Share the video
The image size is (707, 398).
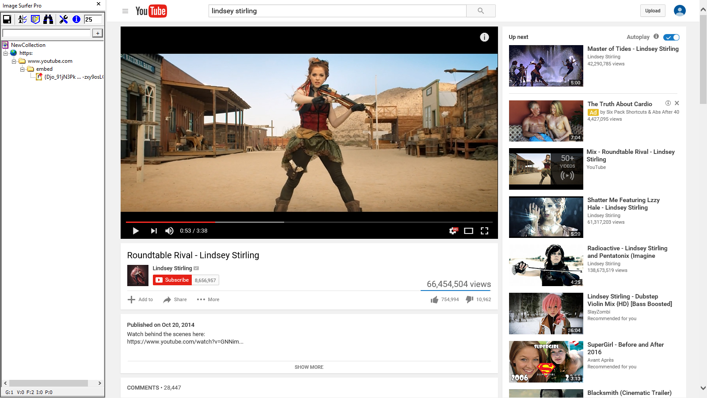[175, 299]
